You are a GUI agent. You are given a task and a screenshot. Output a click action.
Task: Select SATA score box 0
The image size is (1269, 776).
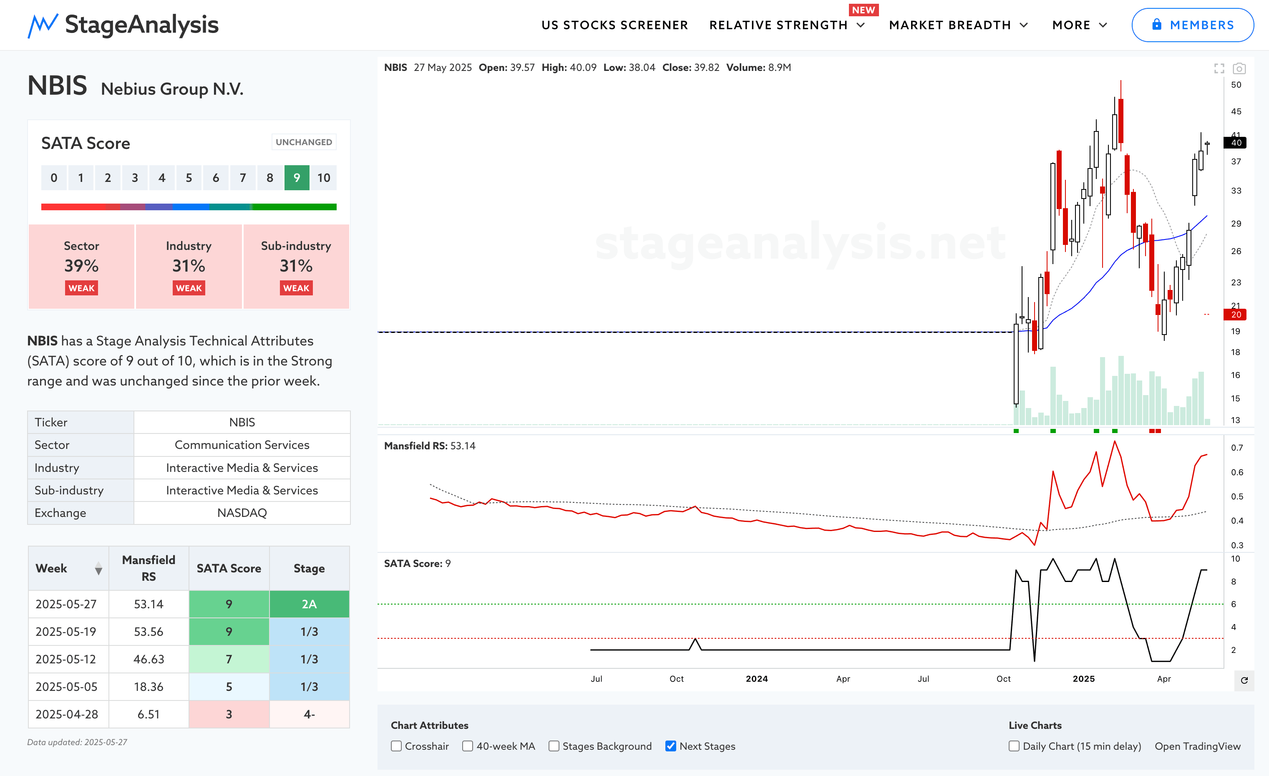(x=53, y=178)
